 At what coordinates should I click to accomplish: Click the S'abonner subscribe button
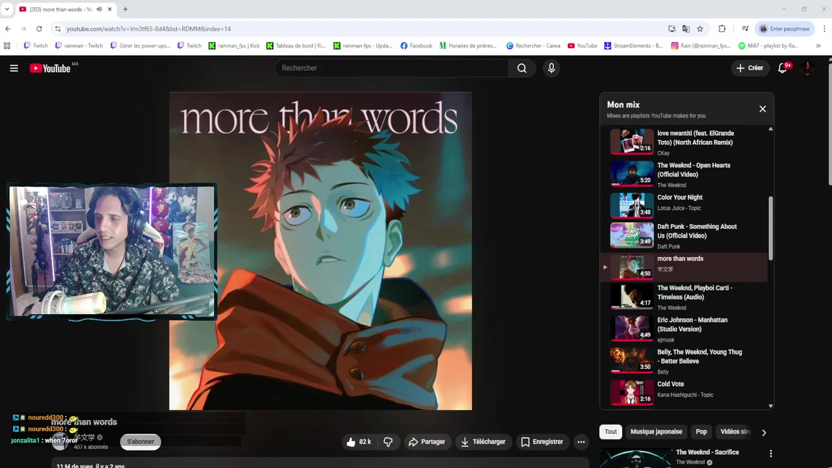coord(140,442)
